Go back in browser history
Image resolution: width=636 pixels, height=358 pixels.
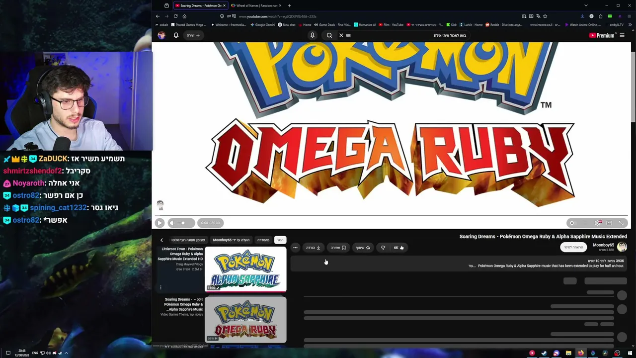pyautogui.click(x=158, y=16)
